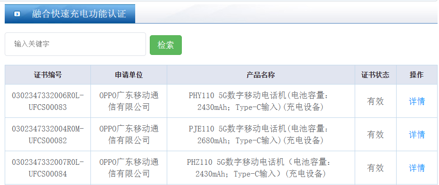439x185 pixels.
Task: Click the 操作 column header
Action: 416,75
